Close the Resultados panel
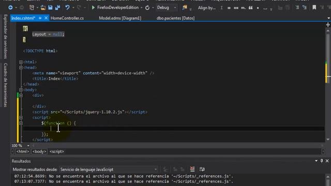331x186 pixels. point(327,161)
